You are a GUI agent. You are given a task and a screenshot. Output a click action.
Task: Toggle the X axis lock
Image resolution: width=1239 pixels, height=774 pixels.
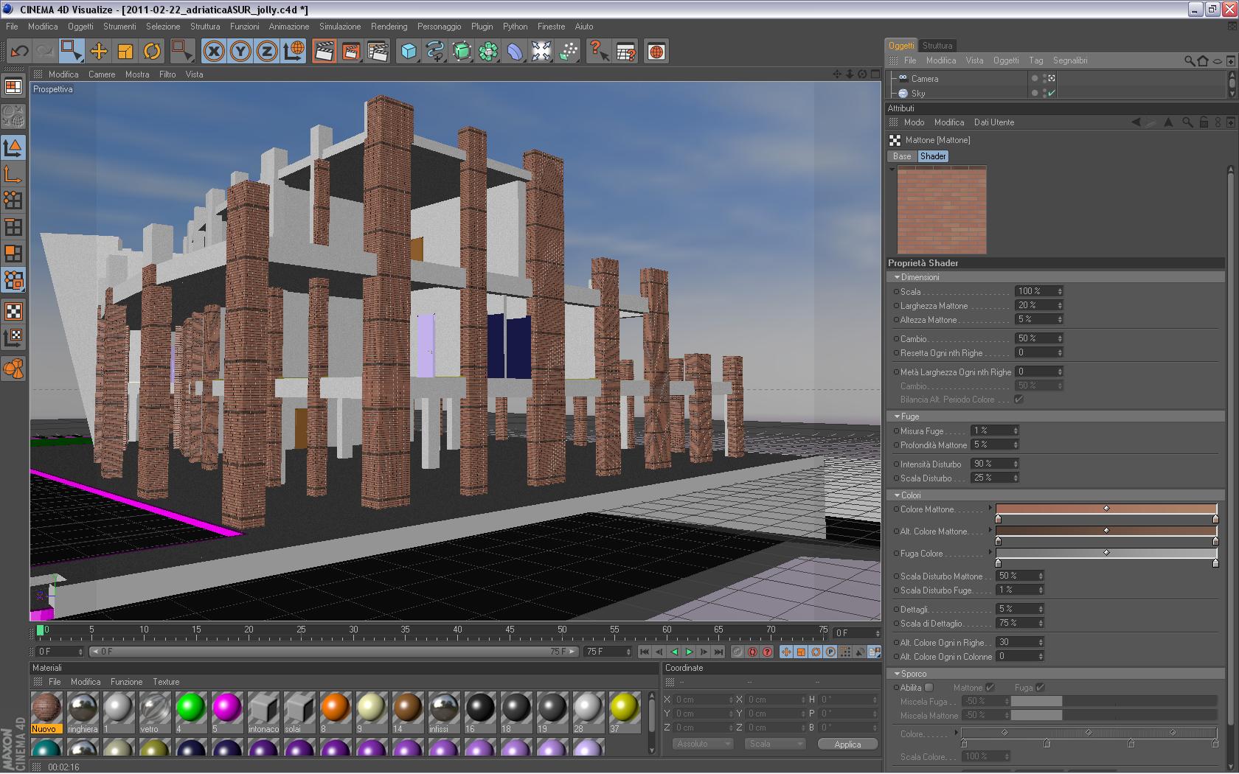pyautogui.click(x=214, y=52)
